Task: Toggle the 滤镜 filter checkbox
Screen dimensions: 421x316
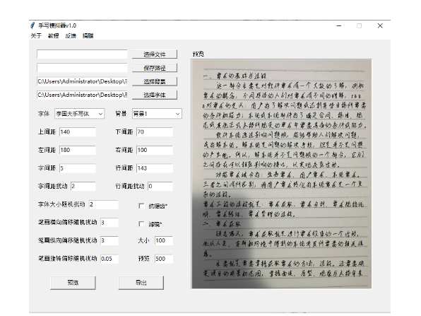Action: click(x=141, y=224)
